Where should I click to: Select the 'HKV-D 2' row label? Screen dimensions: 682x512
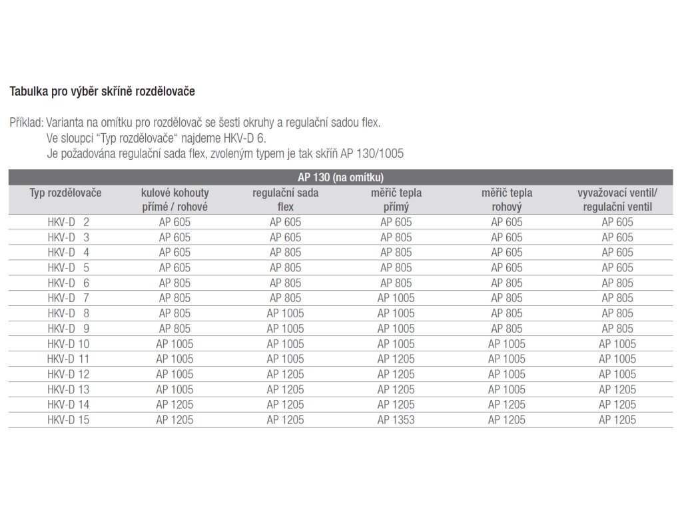(68, 222)
